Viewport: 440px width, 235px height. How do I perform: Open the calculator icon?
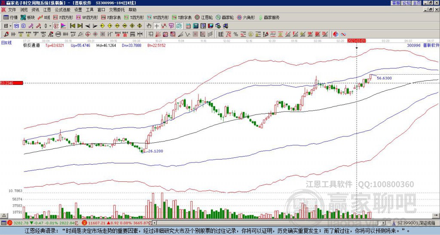pos(196,26)
